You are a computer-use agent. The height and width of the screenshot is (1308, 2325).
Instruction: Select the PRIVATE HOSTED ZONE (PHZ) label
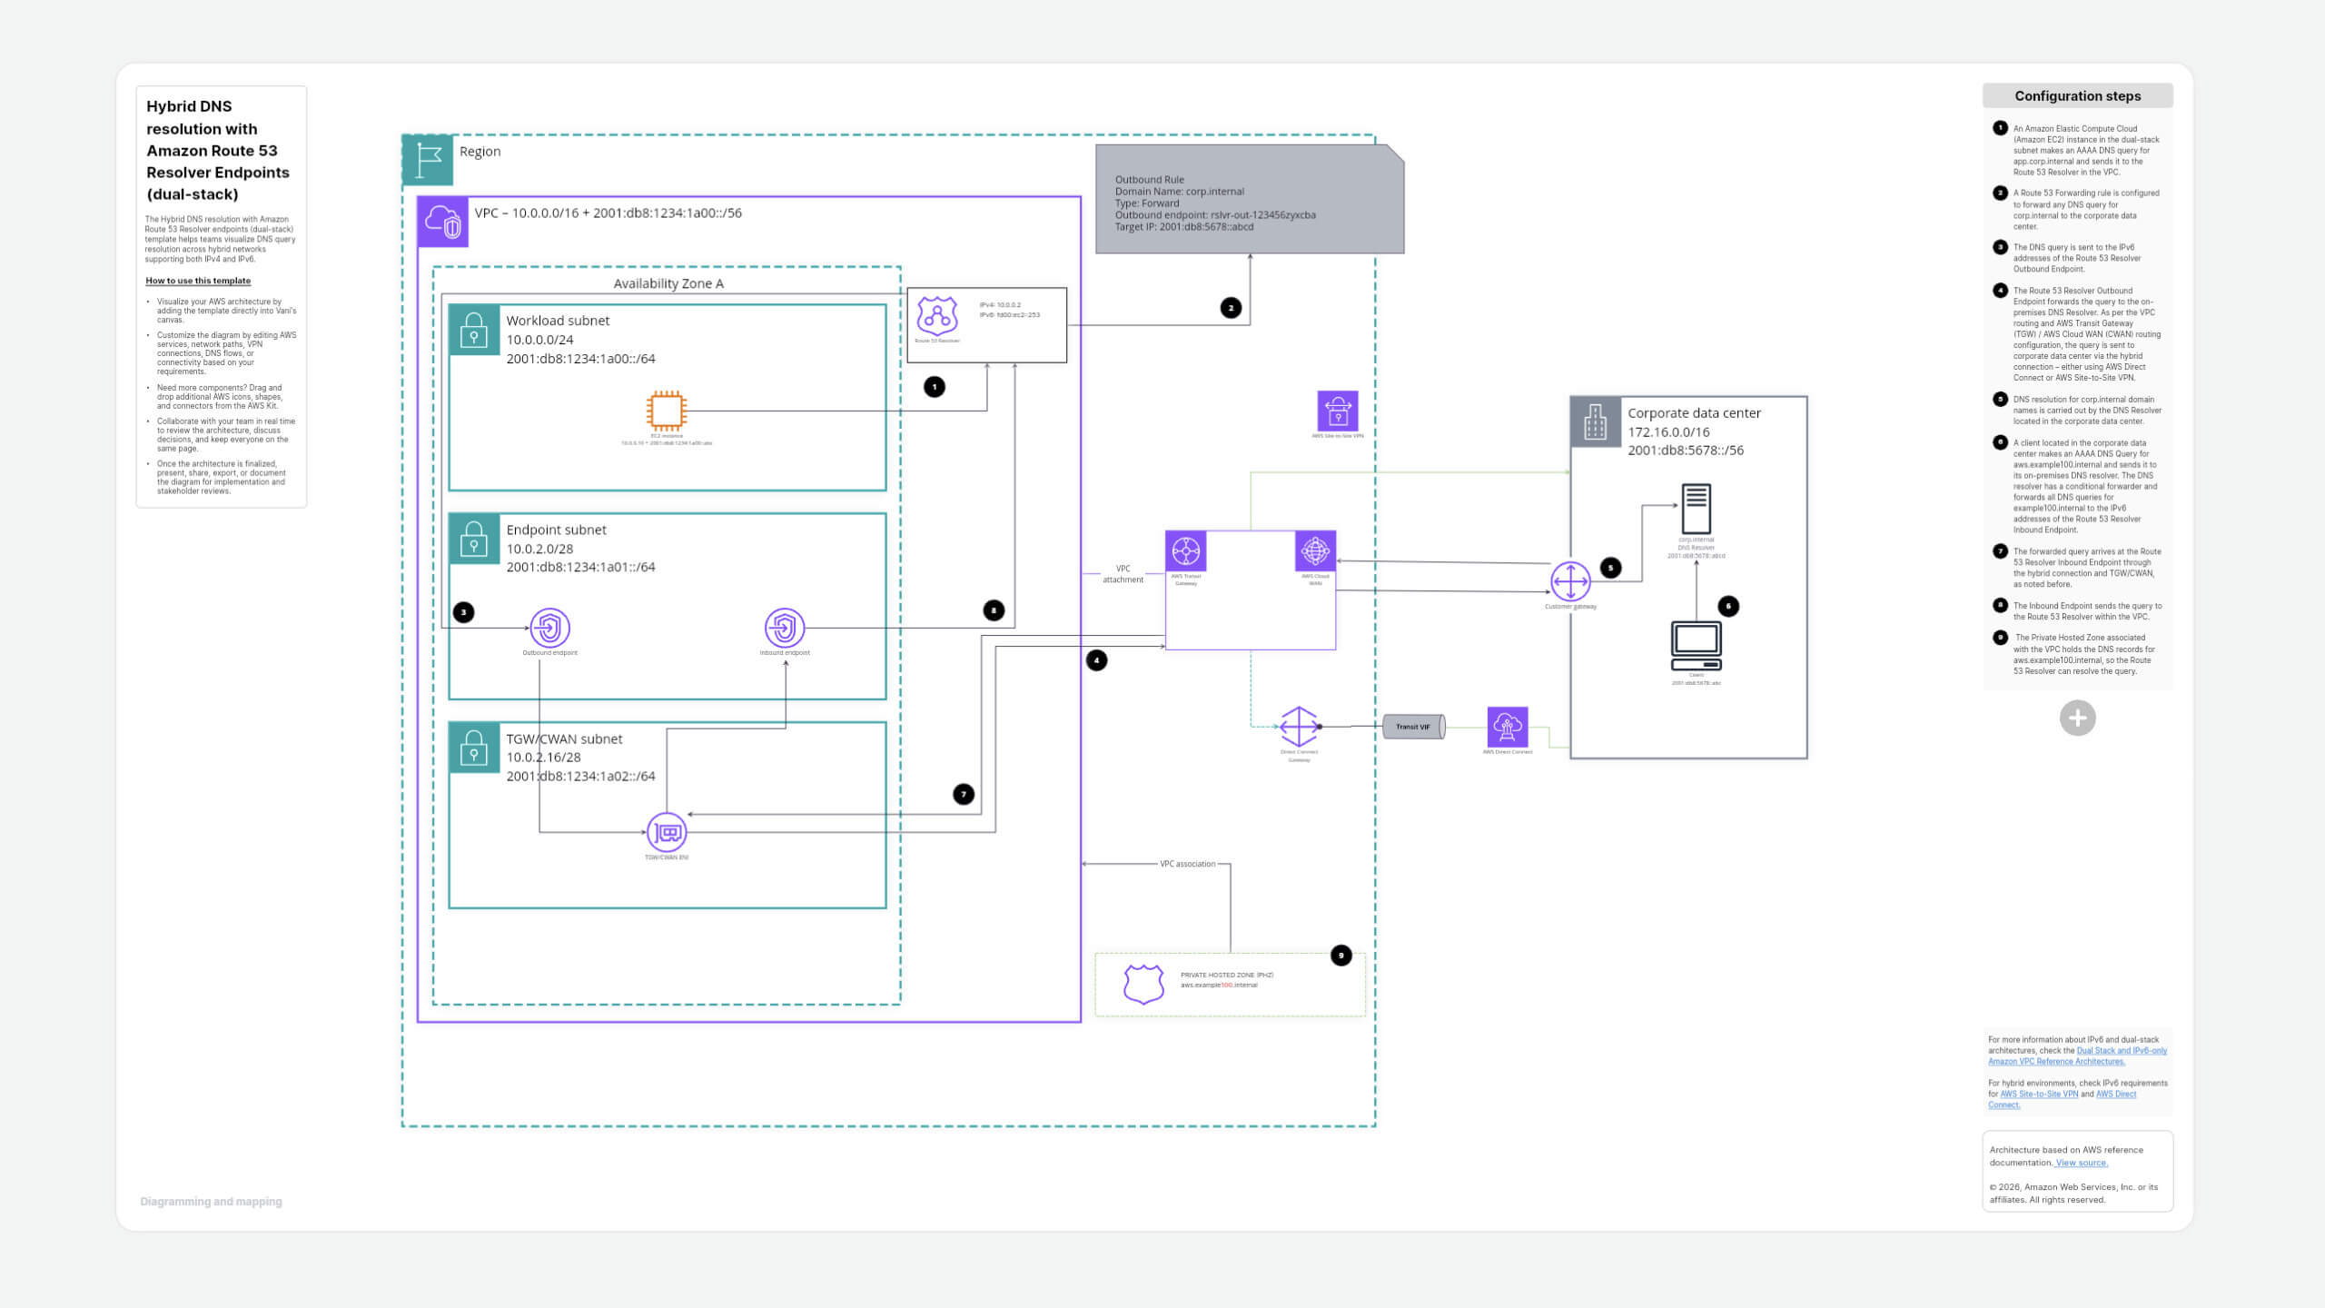1227,975
